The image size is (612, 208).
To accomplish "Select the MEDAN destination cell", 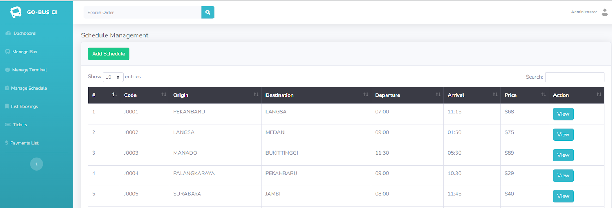I will click(x=316, y=135).
